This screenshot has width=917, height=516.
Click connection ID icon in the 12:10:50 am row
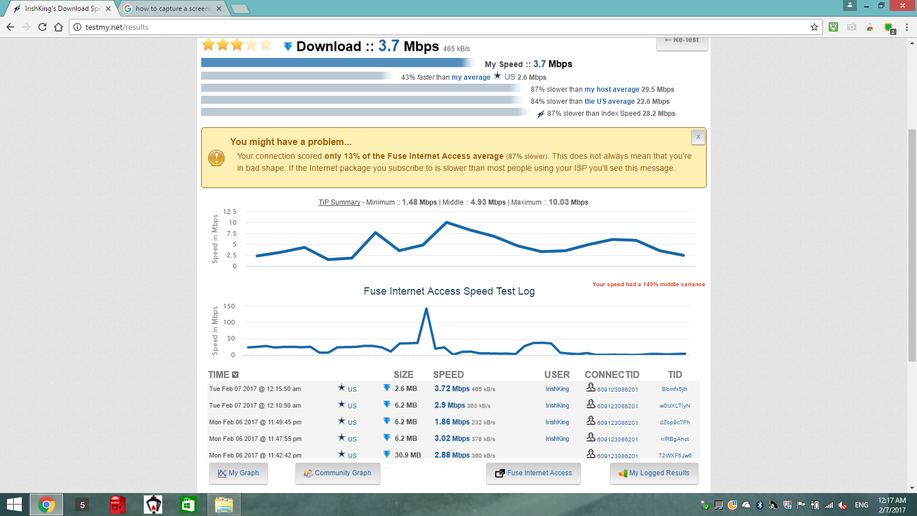pos(591,404)
